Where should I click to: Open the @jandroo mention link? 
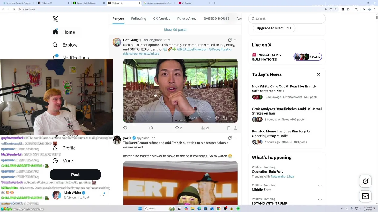coord(130,54)
